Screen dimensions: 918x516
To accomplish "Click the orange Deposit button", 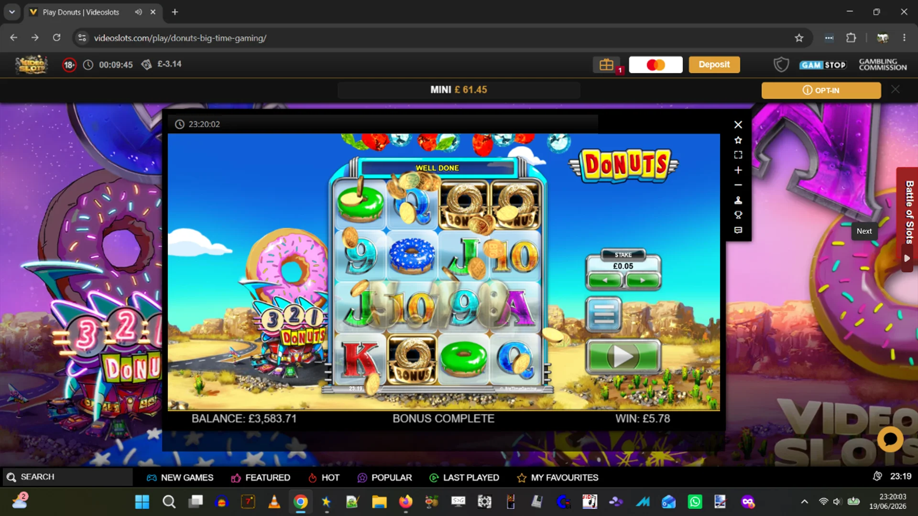I will click(714, 64).
